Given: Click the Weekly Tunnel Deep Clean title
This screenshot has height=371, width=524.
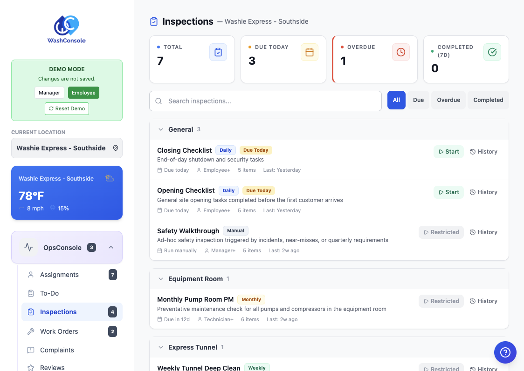Looking at the screenshot, I should tap(199, 368).
